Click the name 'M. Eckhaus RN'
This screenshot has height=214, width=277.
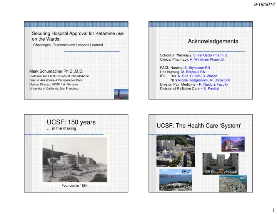193,72
